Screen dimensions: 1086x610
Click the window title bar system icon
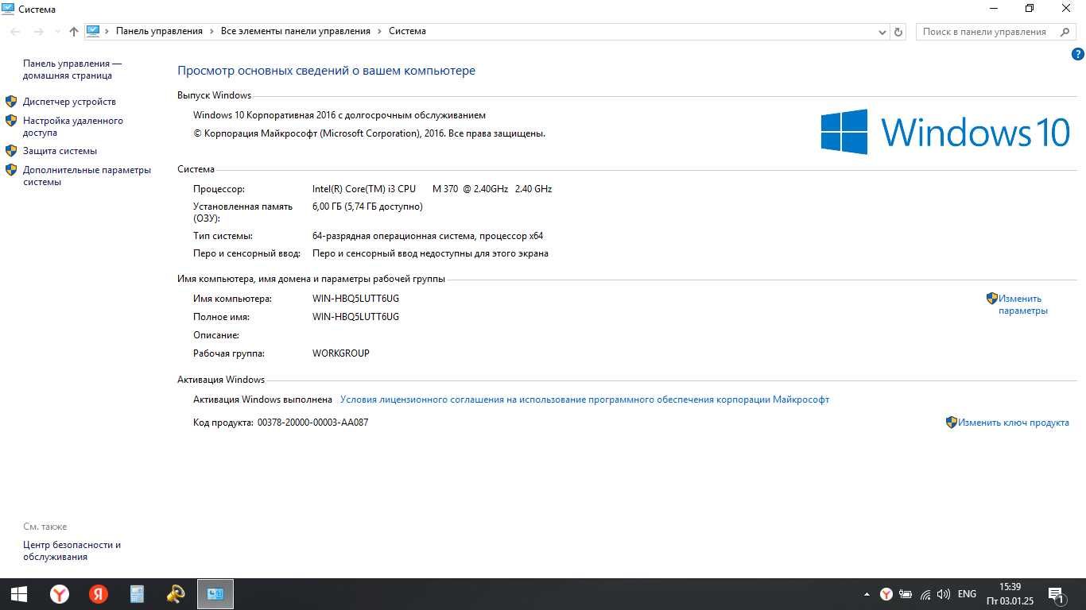pyautogui.click(x=9, y=9)
